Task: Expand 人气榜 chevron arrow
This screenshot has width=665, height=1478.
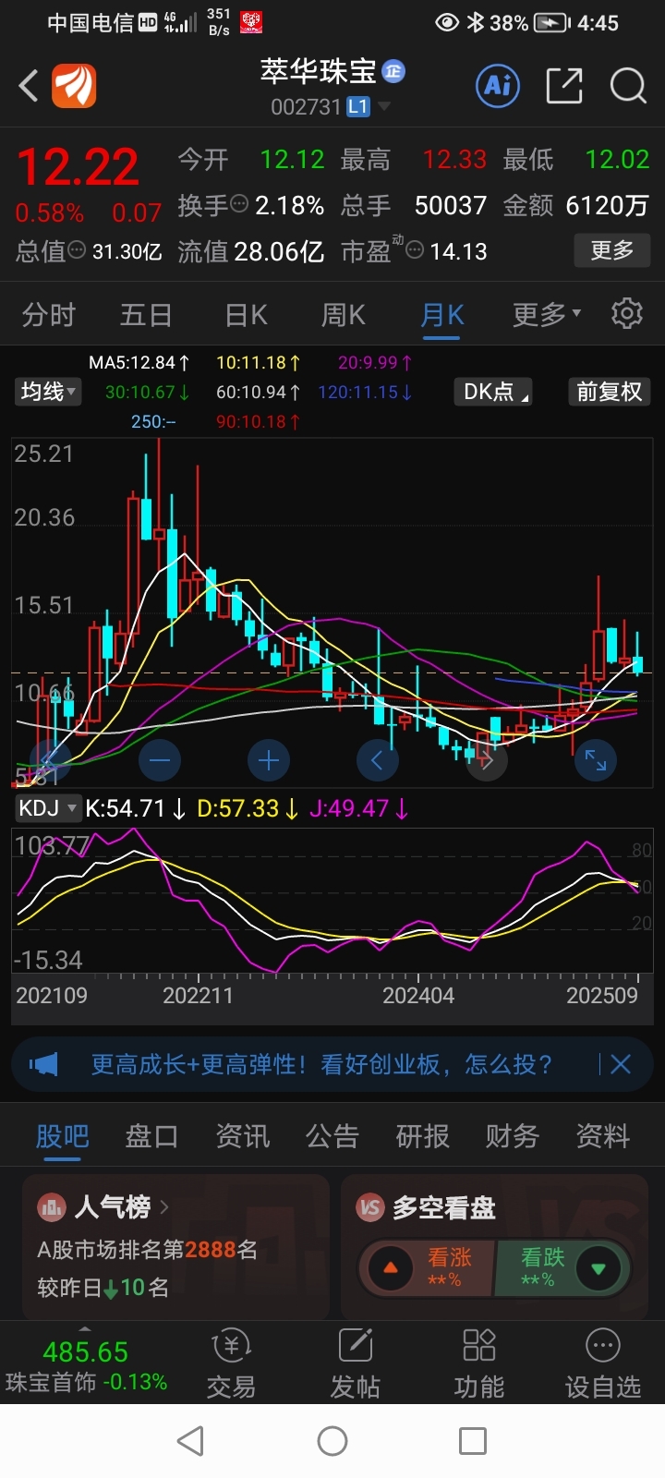Action: pyautogui.click(x=164, y=1206)
